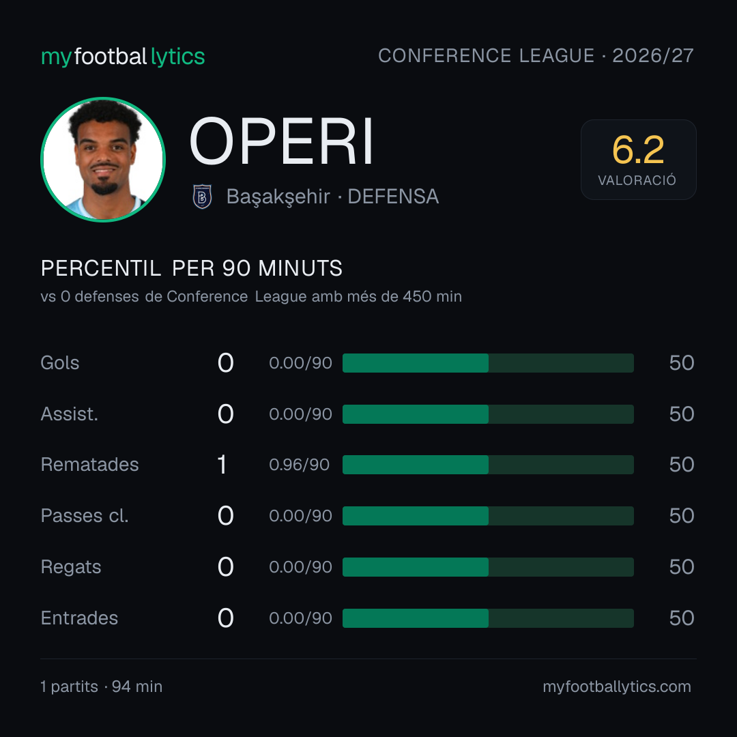Click the Regats percentile bar
Image resolution: width=737 pixels, height=737 pixels.
tap(488, 567)
